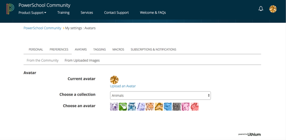This screenshot has width=286, height=140.
Task: Choose the blue hippo avatar
Action: point(168,107)
